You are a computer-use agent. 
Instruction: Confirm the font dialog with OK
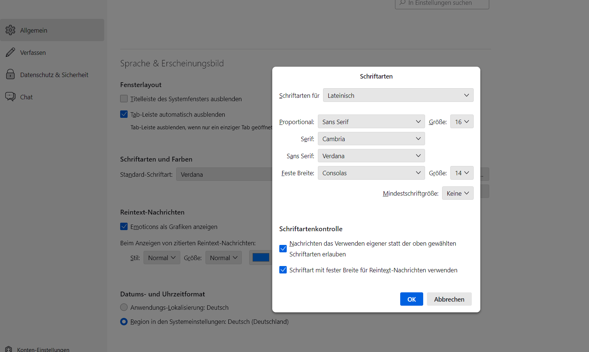tap(411, 299)
